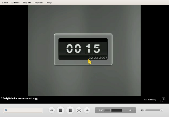
Task: Open the Video menu
Action: 5,3
